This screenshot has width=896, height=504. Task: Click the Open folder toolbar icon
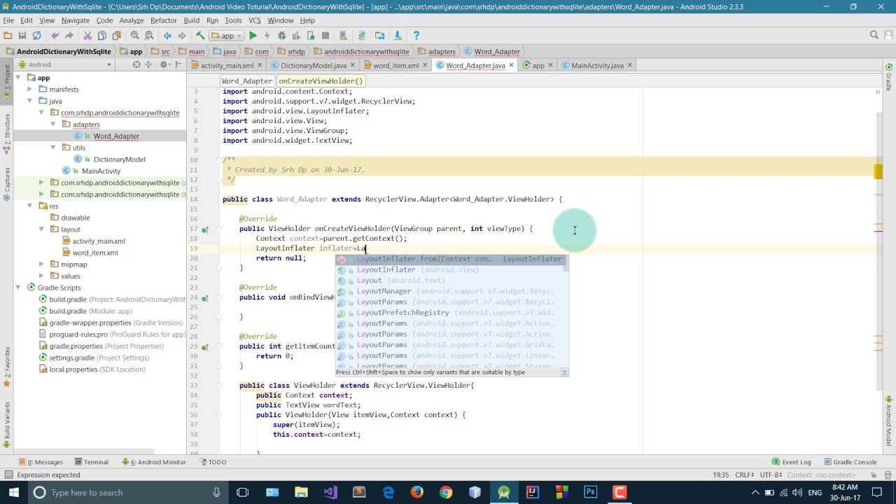tap(8, 36)
